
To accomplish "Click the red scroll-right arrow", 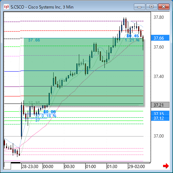I will (166, 166).
